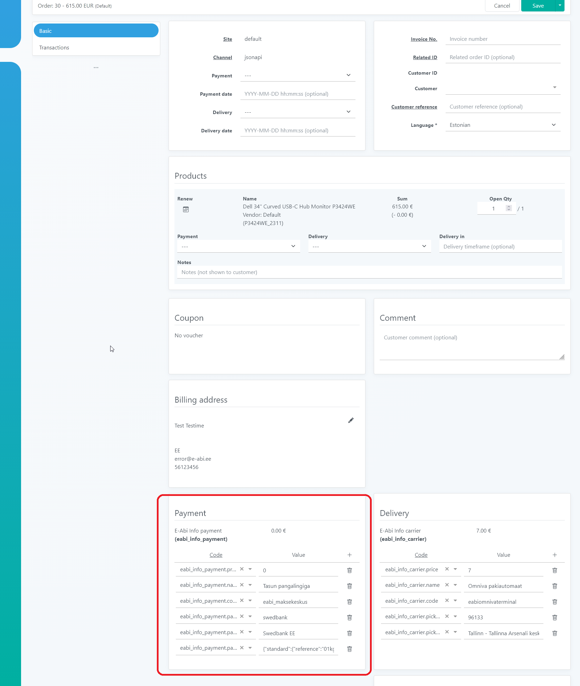Clear the eabi_info_carrier.price code selection

coord(447,569)
